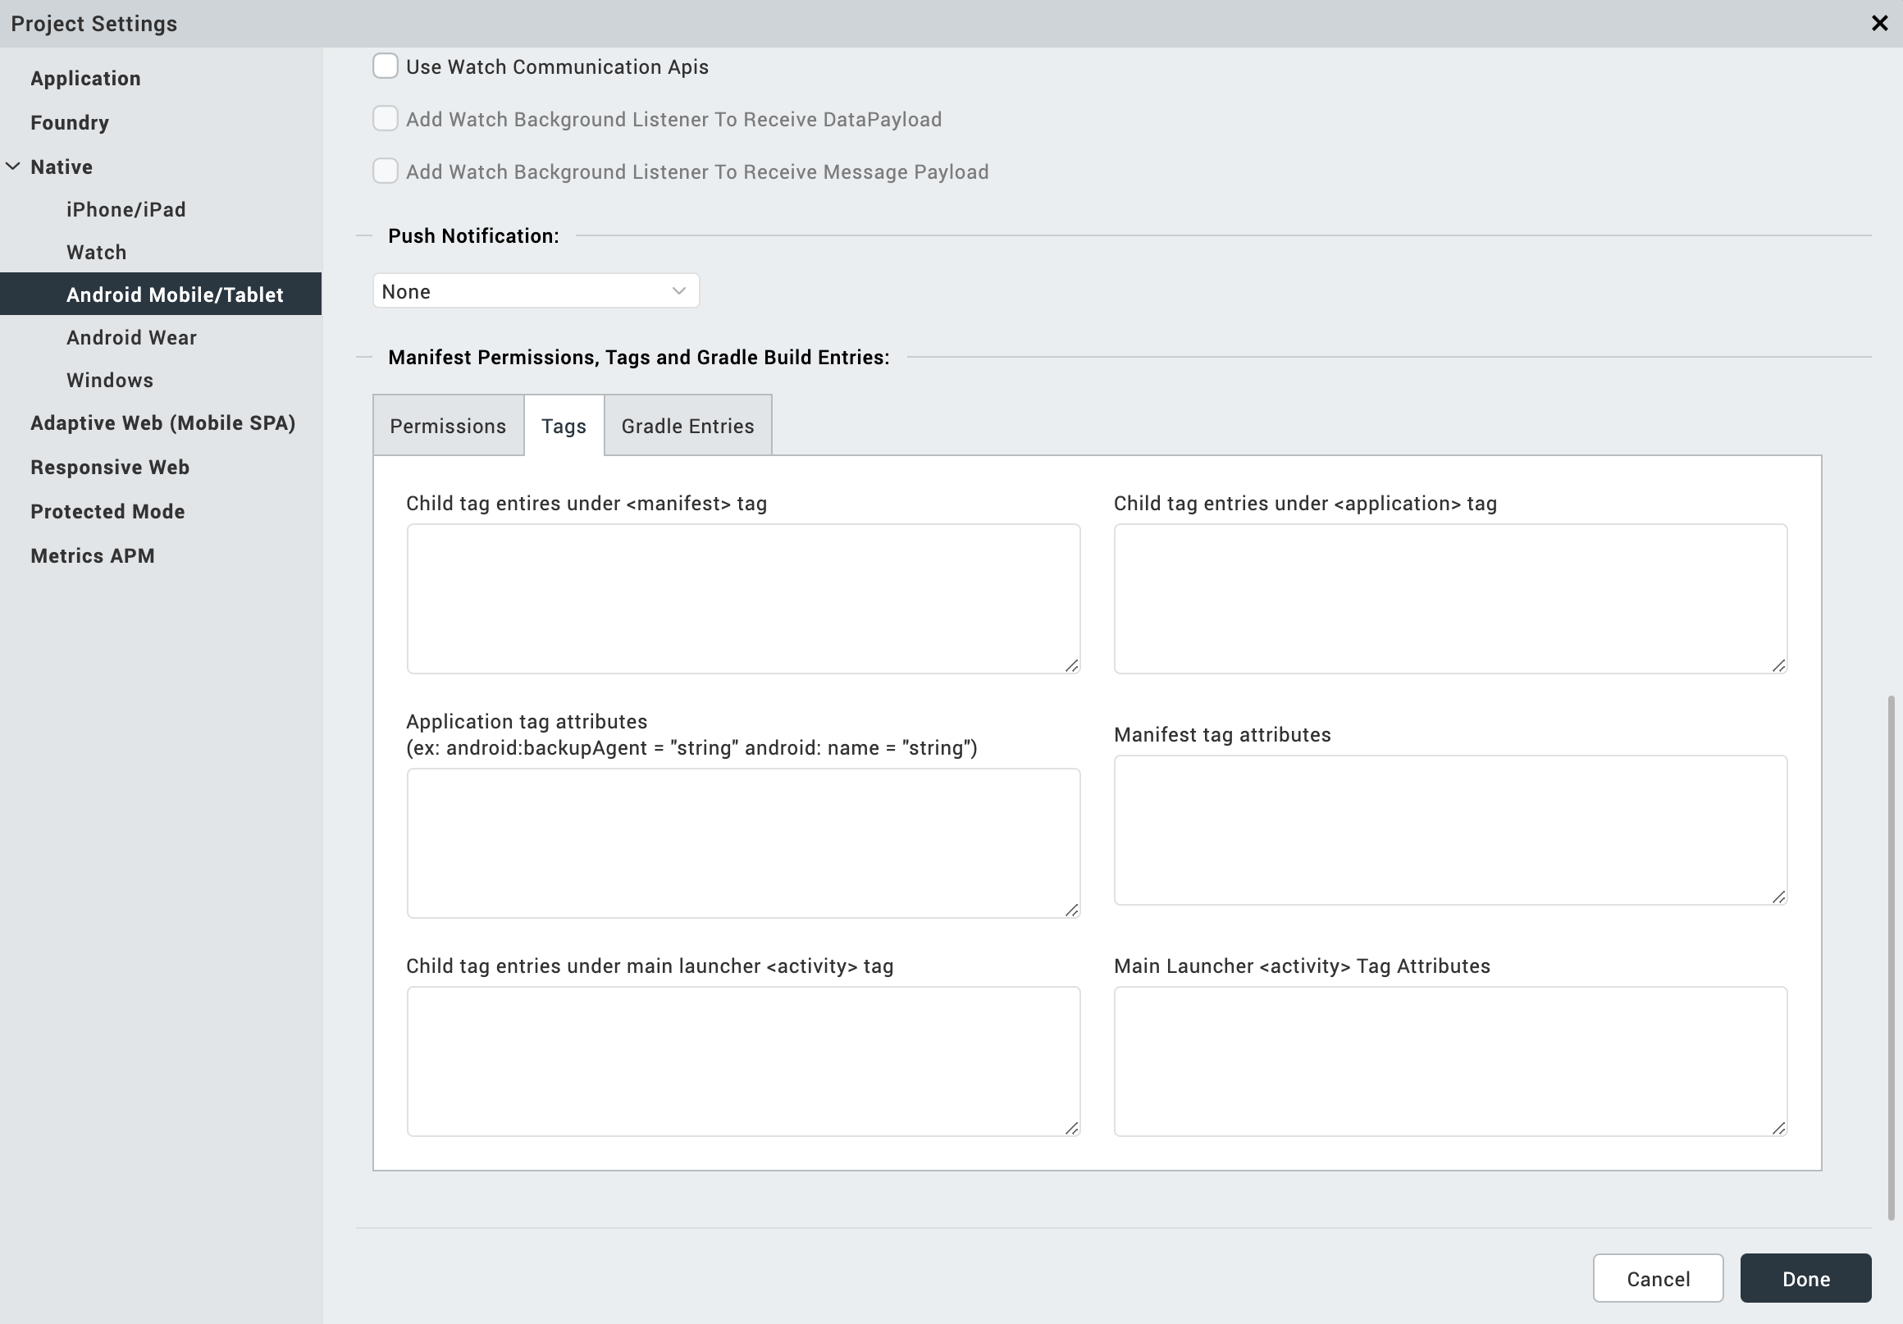Check Watch Background Listener Message Payload option

(x=386, y=171)
